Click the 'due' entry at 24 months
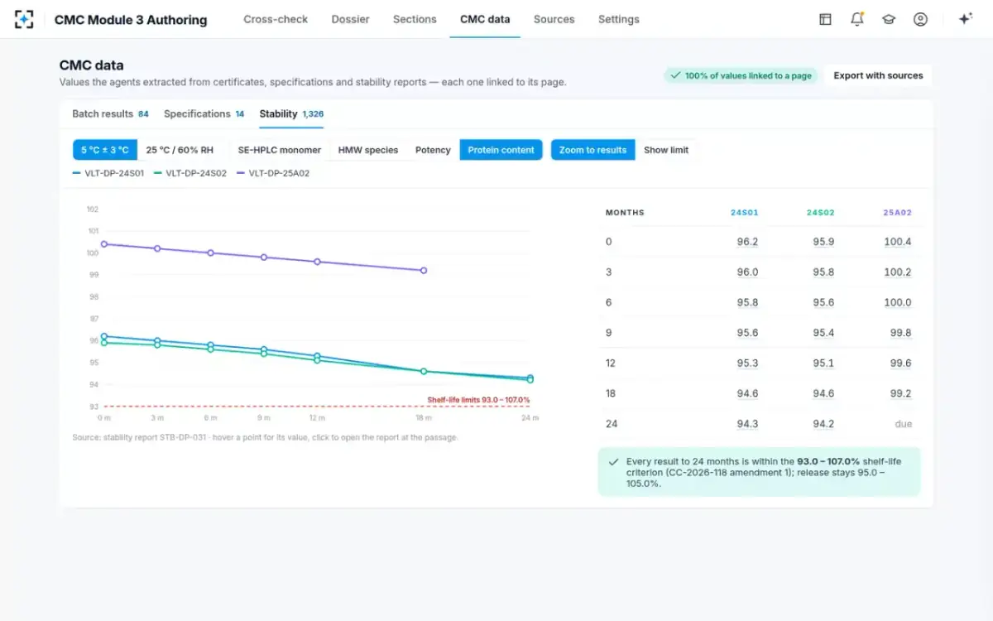Screen dimensions: 993x621 point(904,424)
